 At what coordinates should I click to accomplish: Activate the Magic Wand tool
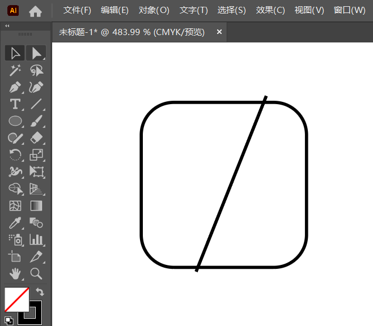pos(15,70)
